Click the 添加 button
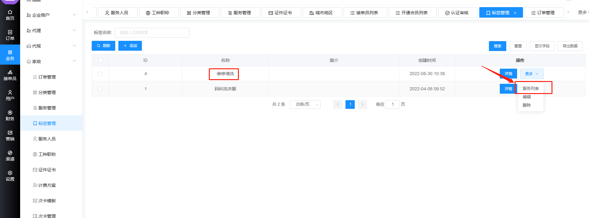 coord(130,46)
